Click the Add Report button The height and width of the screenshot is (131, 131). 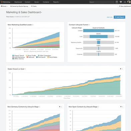click(x=119, y=17)
